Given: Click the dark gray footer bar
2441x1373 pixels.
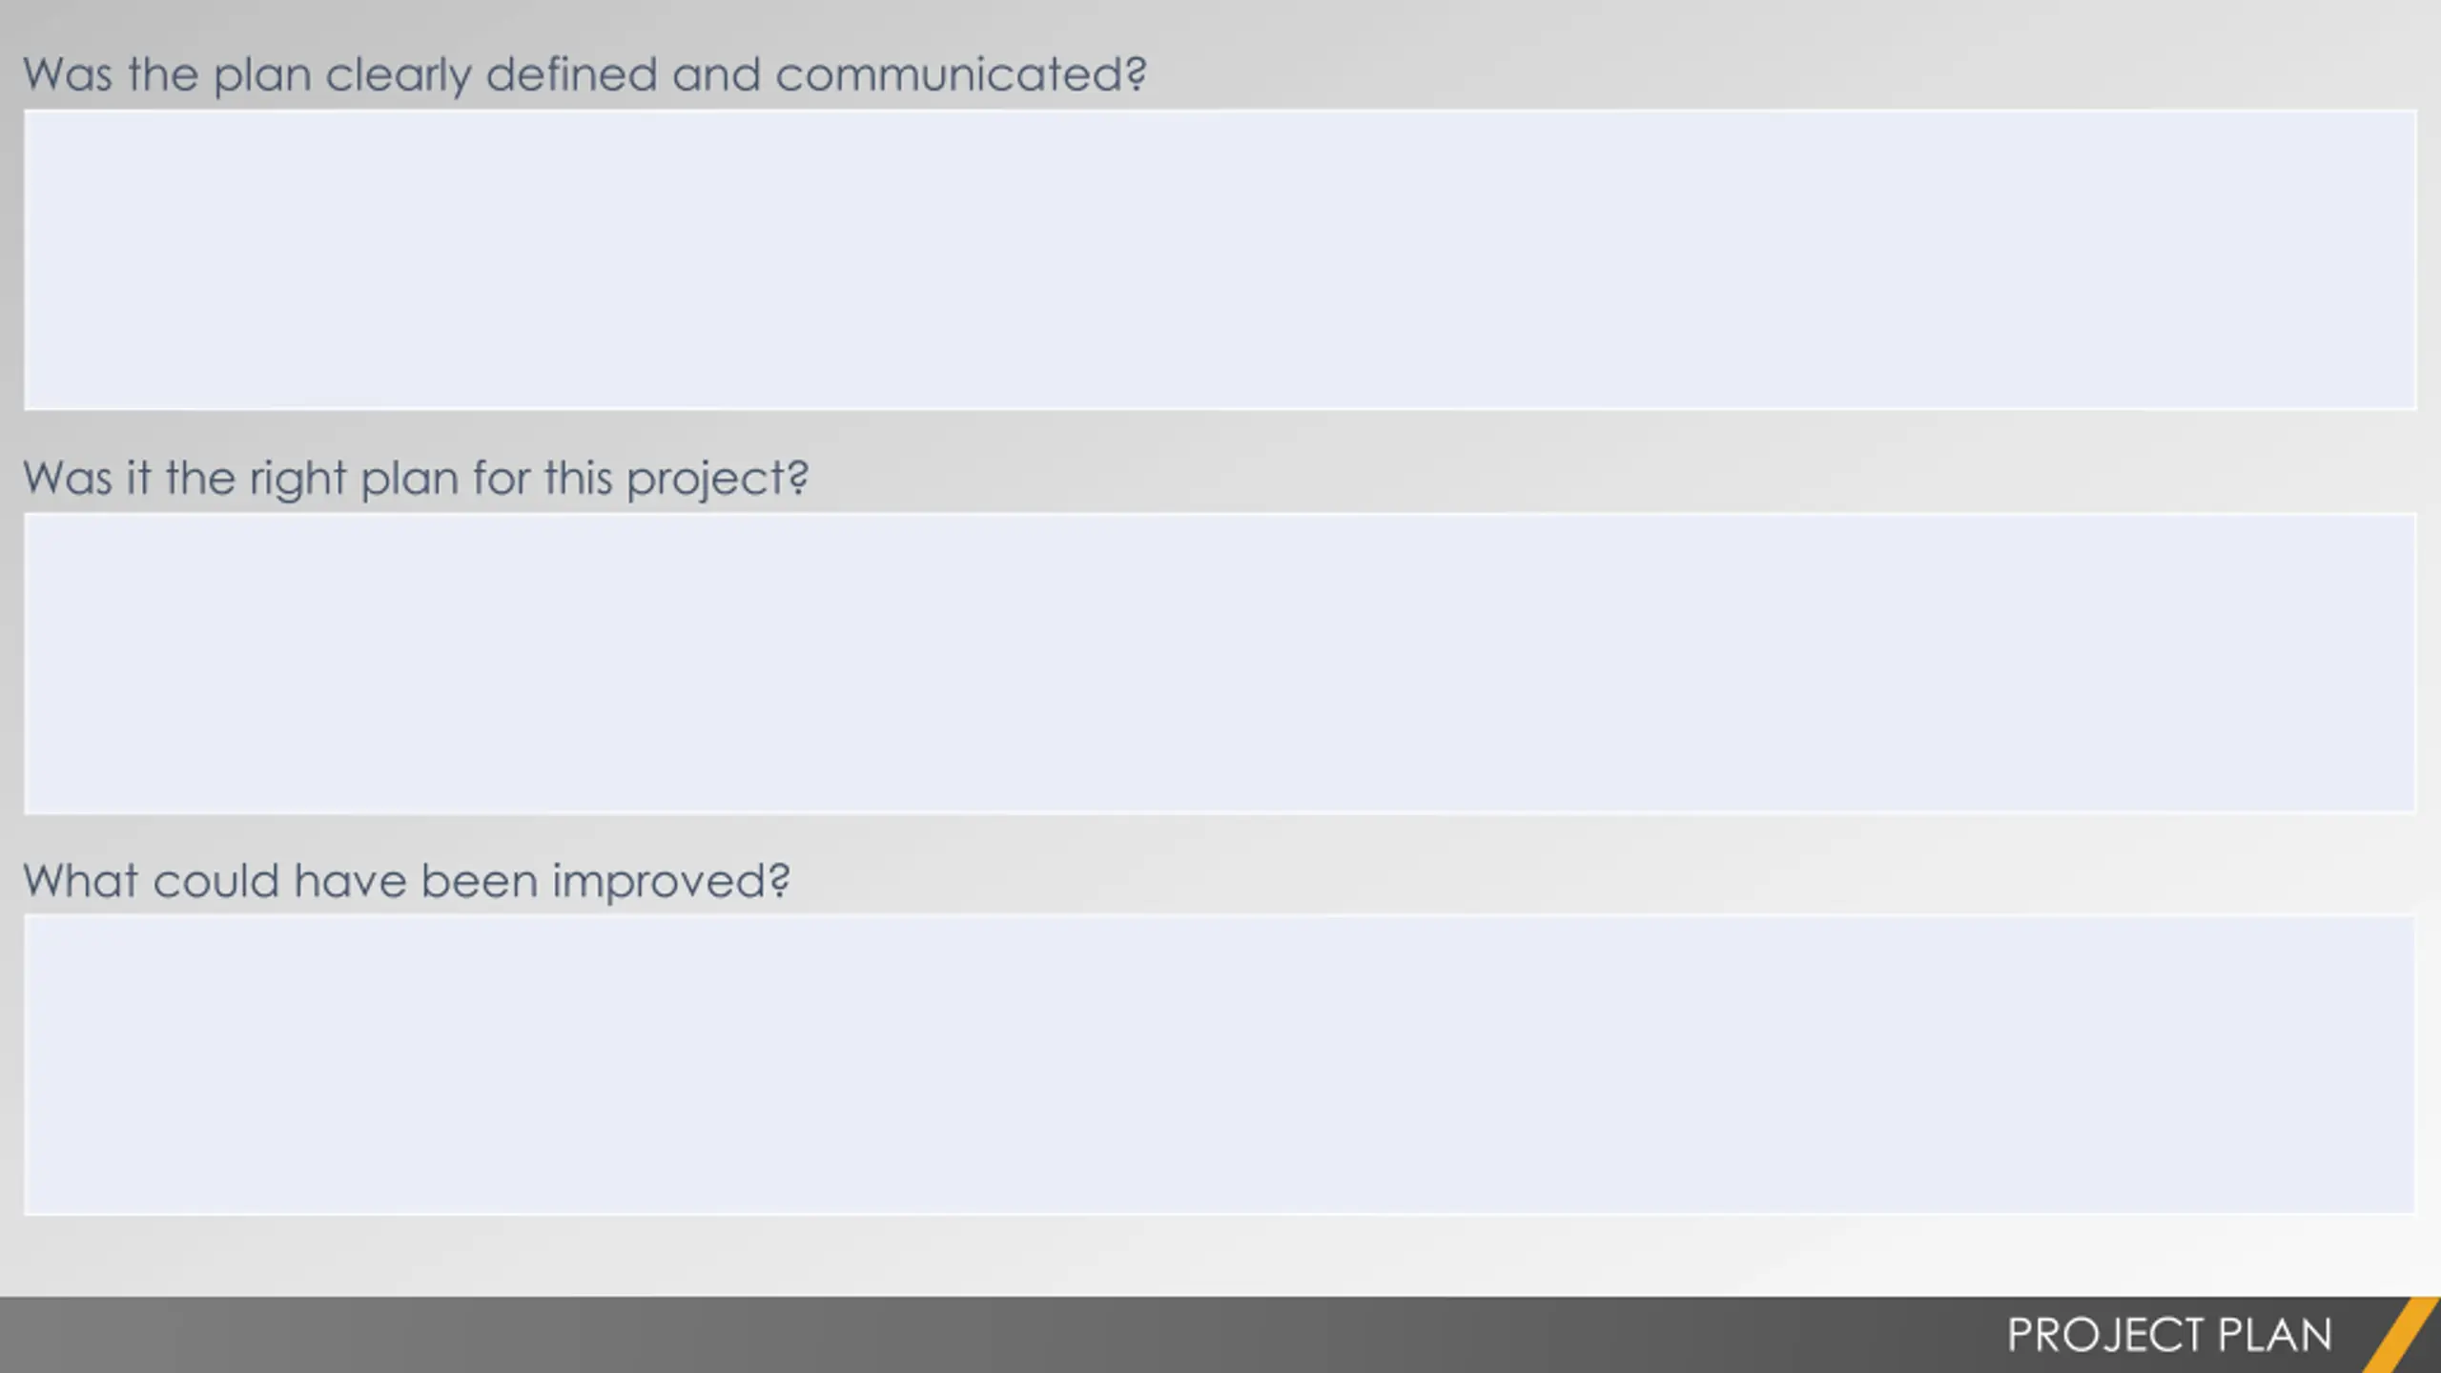Looking at the screenshot, I should tap(1220, 1335).
